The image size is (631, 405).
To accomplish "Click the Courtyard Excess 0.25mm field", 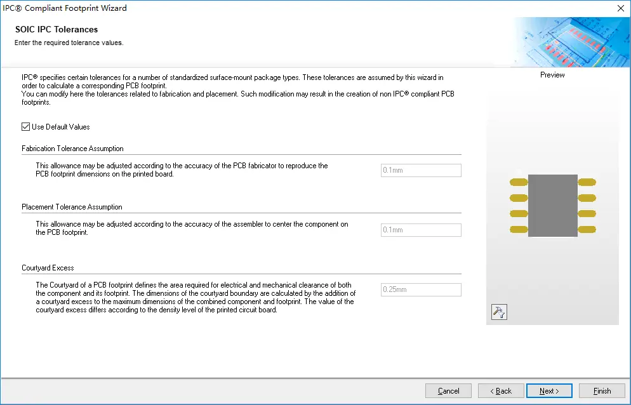I will click(x=420, y=289).
